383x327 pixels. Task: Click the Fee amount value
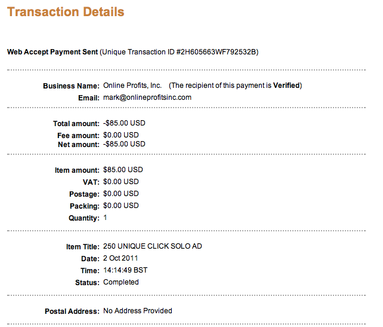(x=121, y=135)
